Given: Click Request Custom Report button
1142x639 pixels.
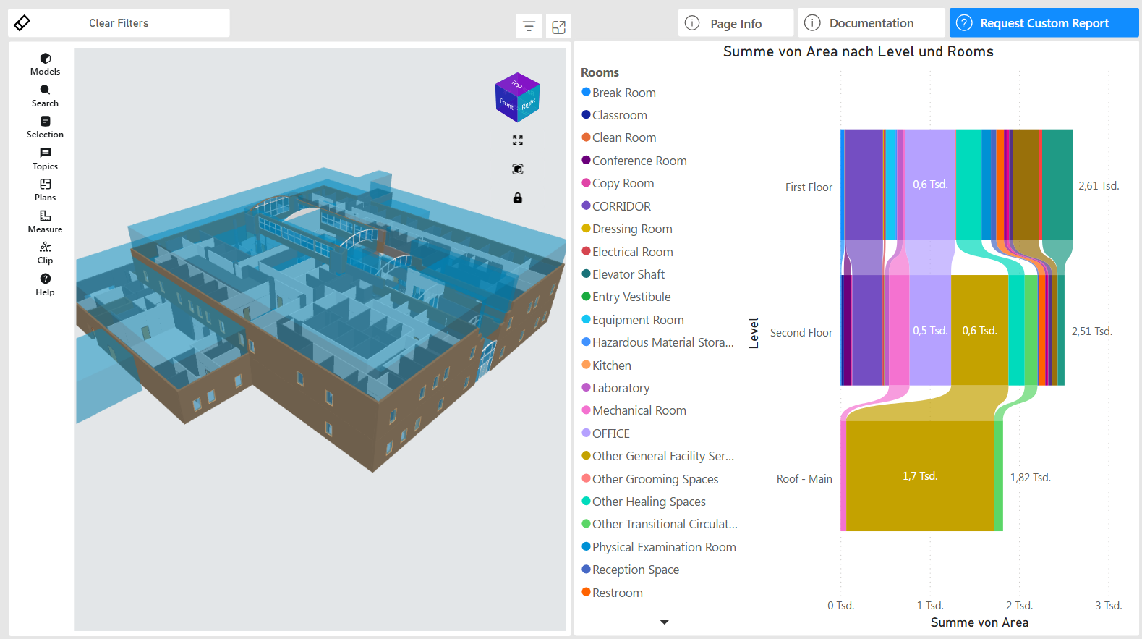Looking at the screenshot, I should (1044, 23).
